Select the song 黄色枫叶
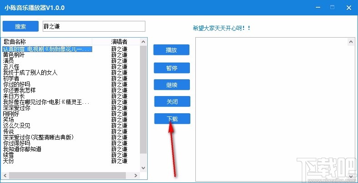This screenshot has height=183, width=358. coord(14,55)
